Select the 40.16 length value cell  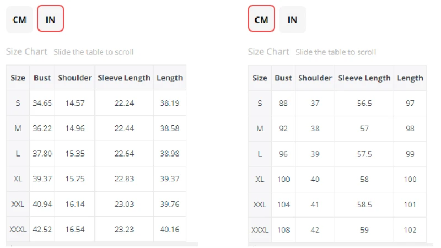(x=170, y=229)
